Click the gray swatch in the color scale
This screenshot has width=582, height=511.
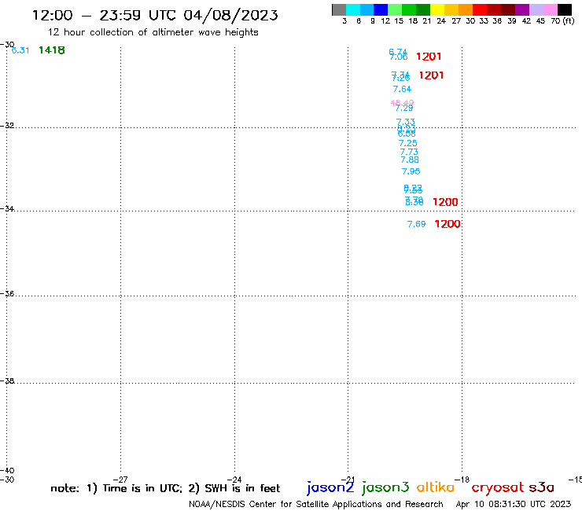click(339, 9)
